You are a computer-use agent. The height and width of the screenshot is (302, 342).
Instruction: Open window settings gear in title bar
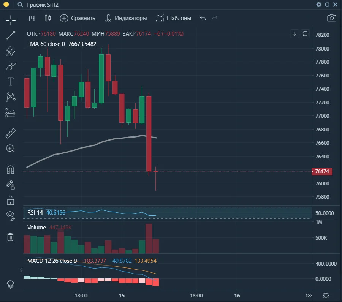[319, 5]
